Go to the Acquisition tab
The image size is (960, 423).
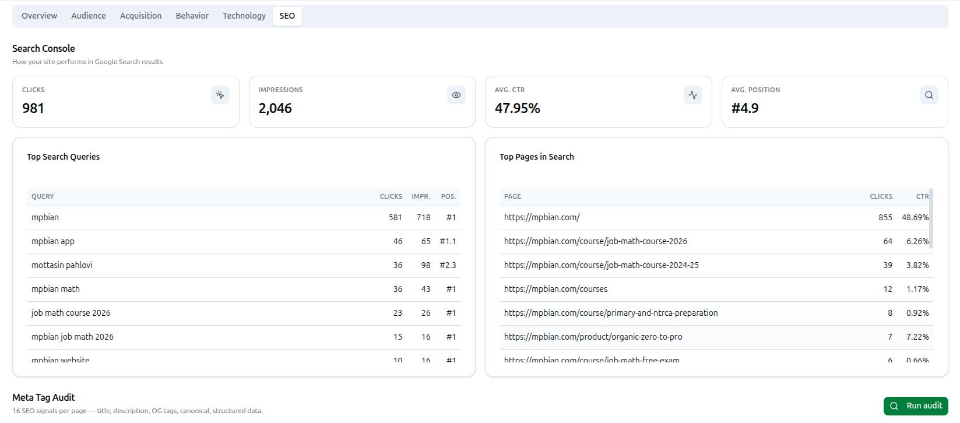pyautogui.click(x=140, y=16)
